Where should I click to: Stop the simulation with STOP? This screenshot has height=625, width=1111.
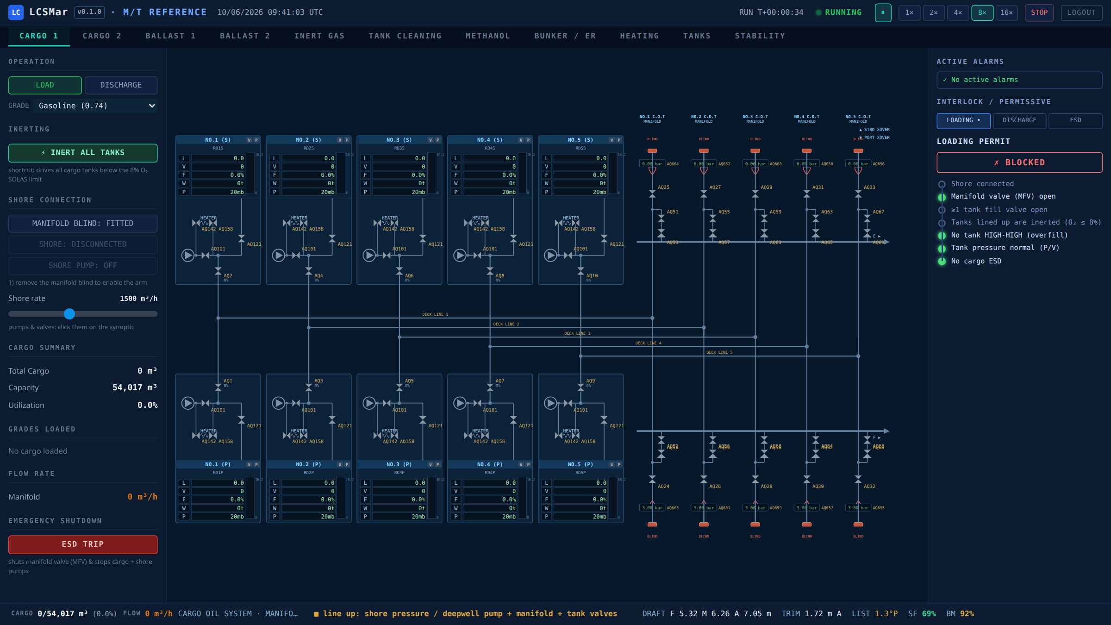[x=1039, y=12]
